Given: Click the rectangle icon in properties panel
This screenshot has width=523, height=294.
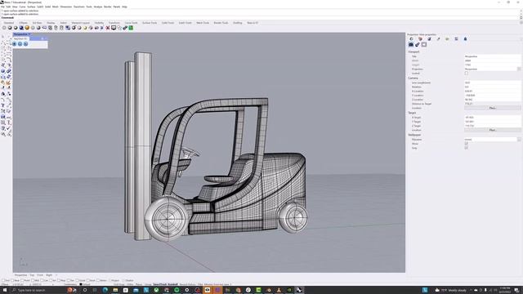Looking at the screenshot, I should tap(424, 45).
